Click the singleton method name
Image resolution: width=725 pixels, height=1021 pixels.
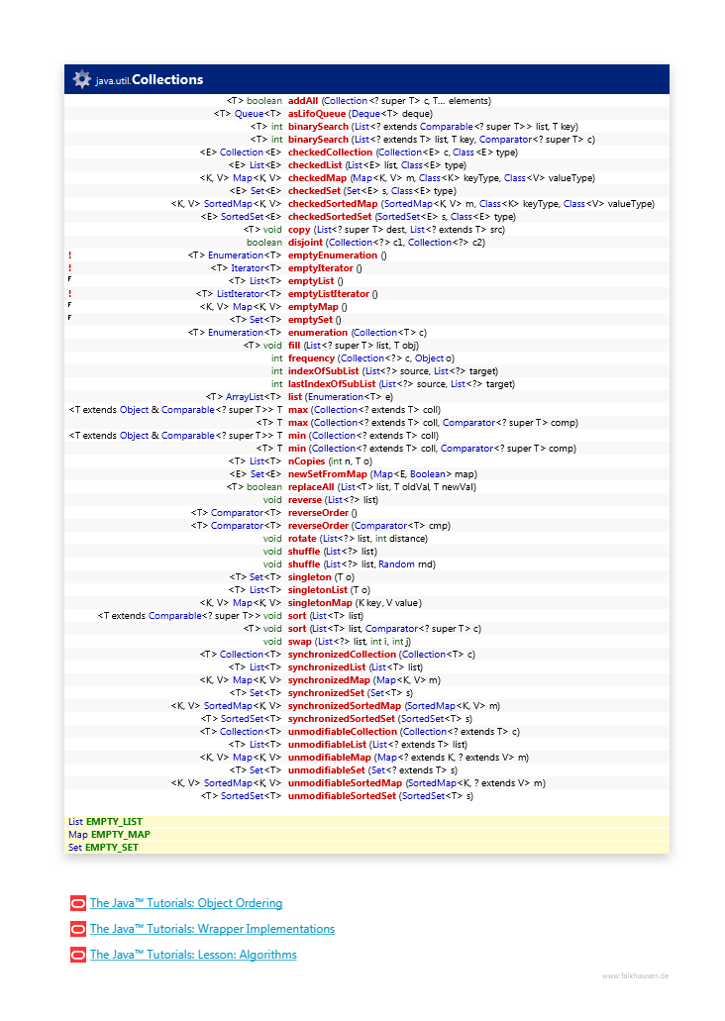point(309,577)
